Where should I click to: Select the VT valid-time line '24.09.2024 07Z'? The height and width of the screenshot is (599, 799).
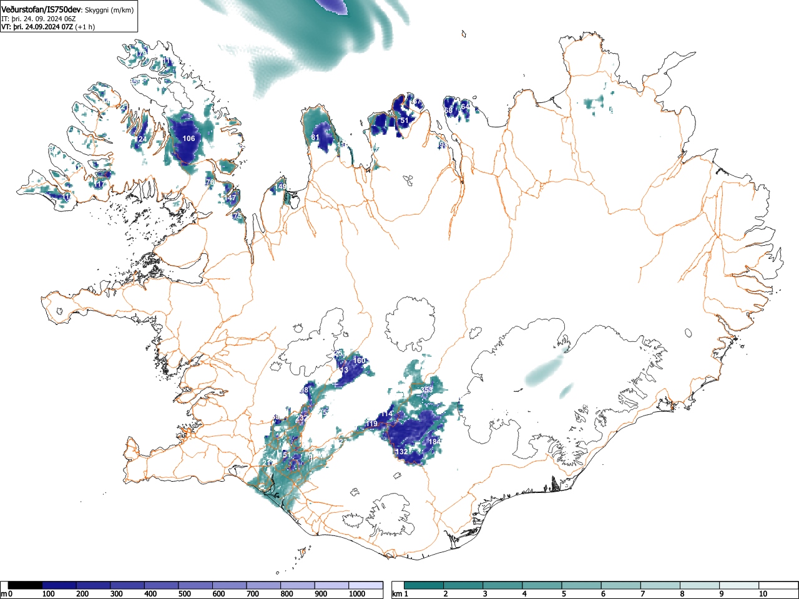(x=49, y=27)
